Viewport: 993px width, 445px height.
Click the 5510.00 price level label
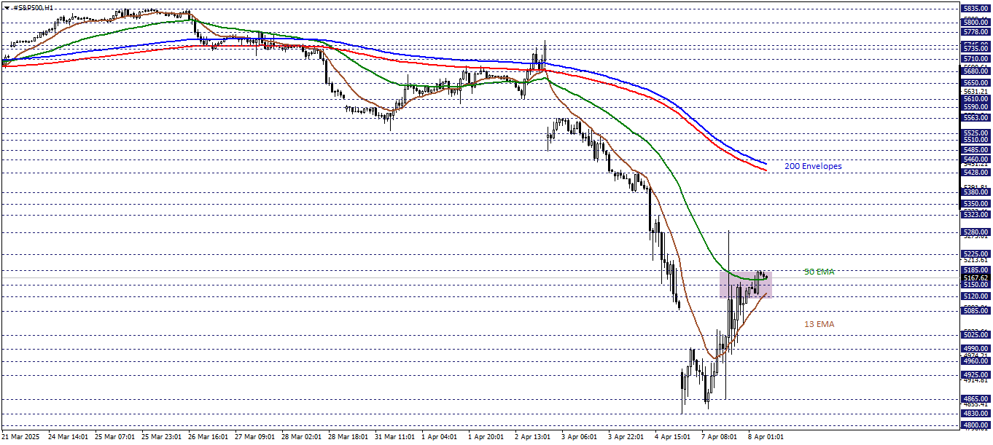click(x=976, y=139)
